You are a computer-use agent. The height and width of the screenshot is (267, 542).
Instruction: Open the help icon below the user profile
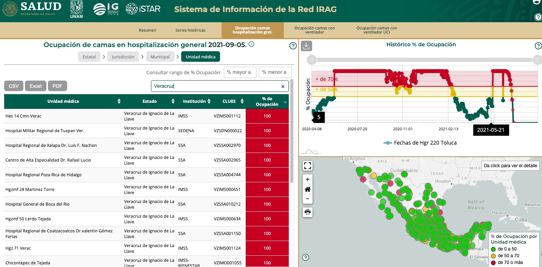coord(539,17)
